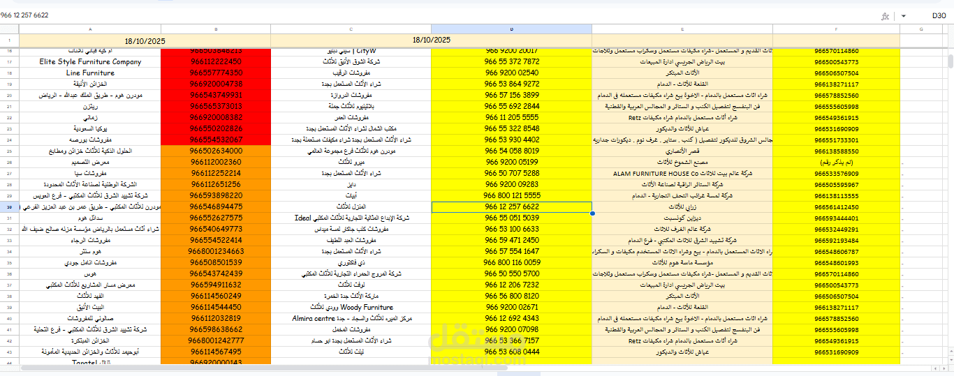Select the cell قصر الأنصاري in column E
The width and height of the screenshot is (954, 376).
coord(682,151)
